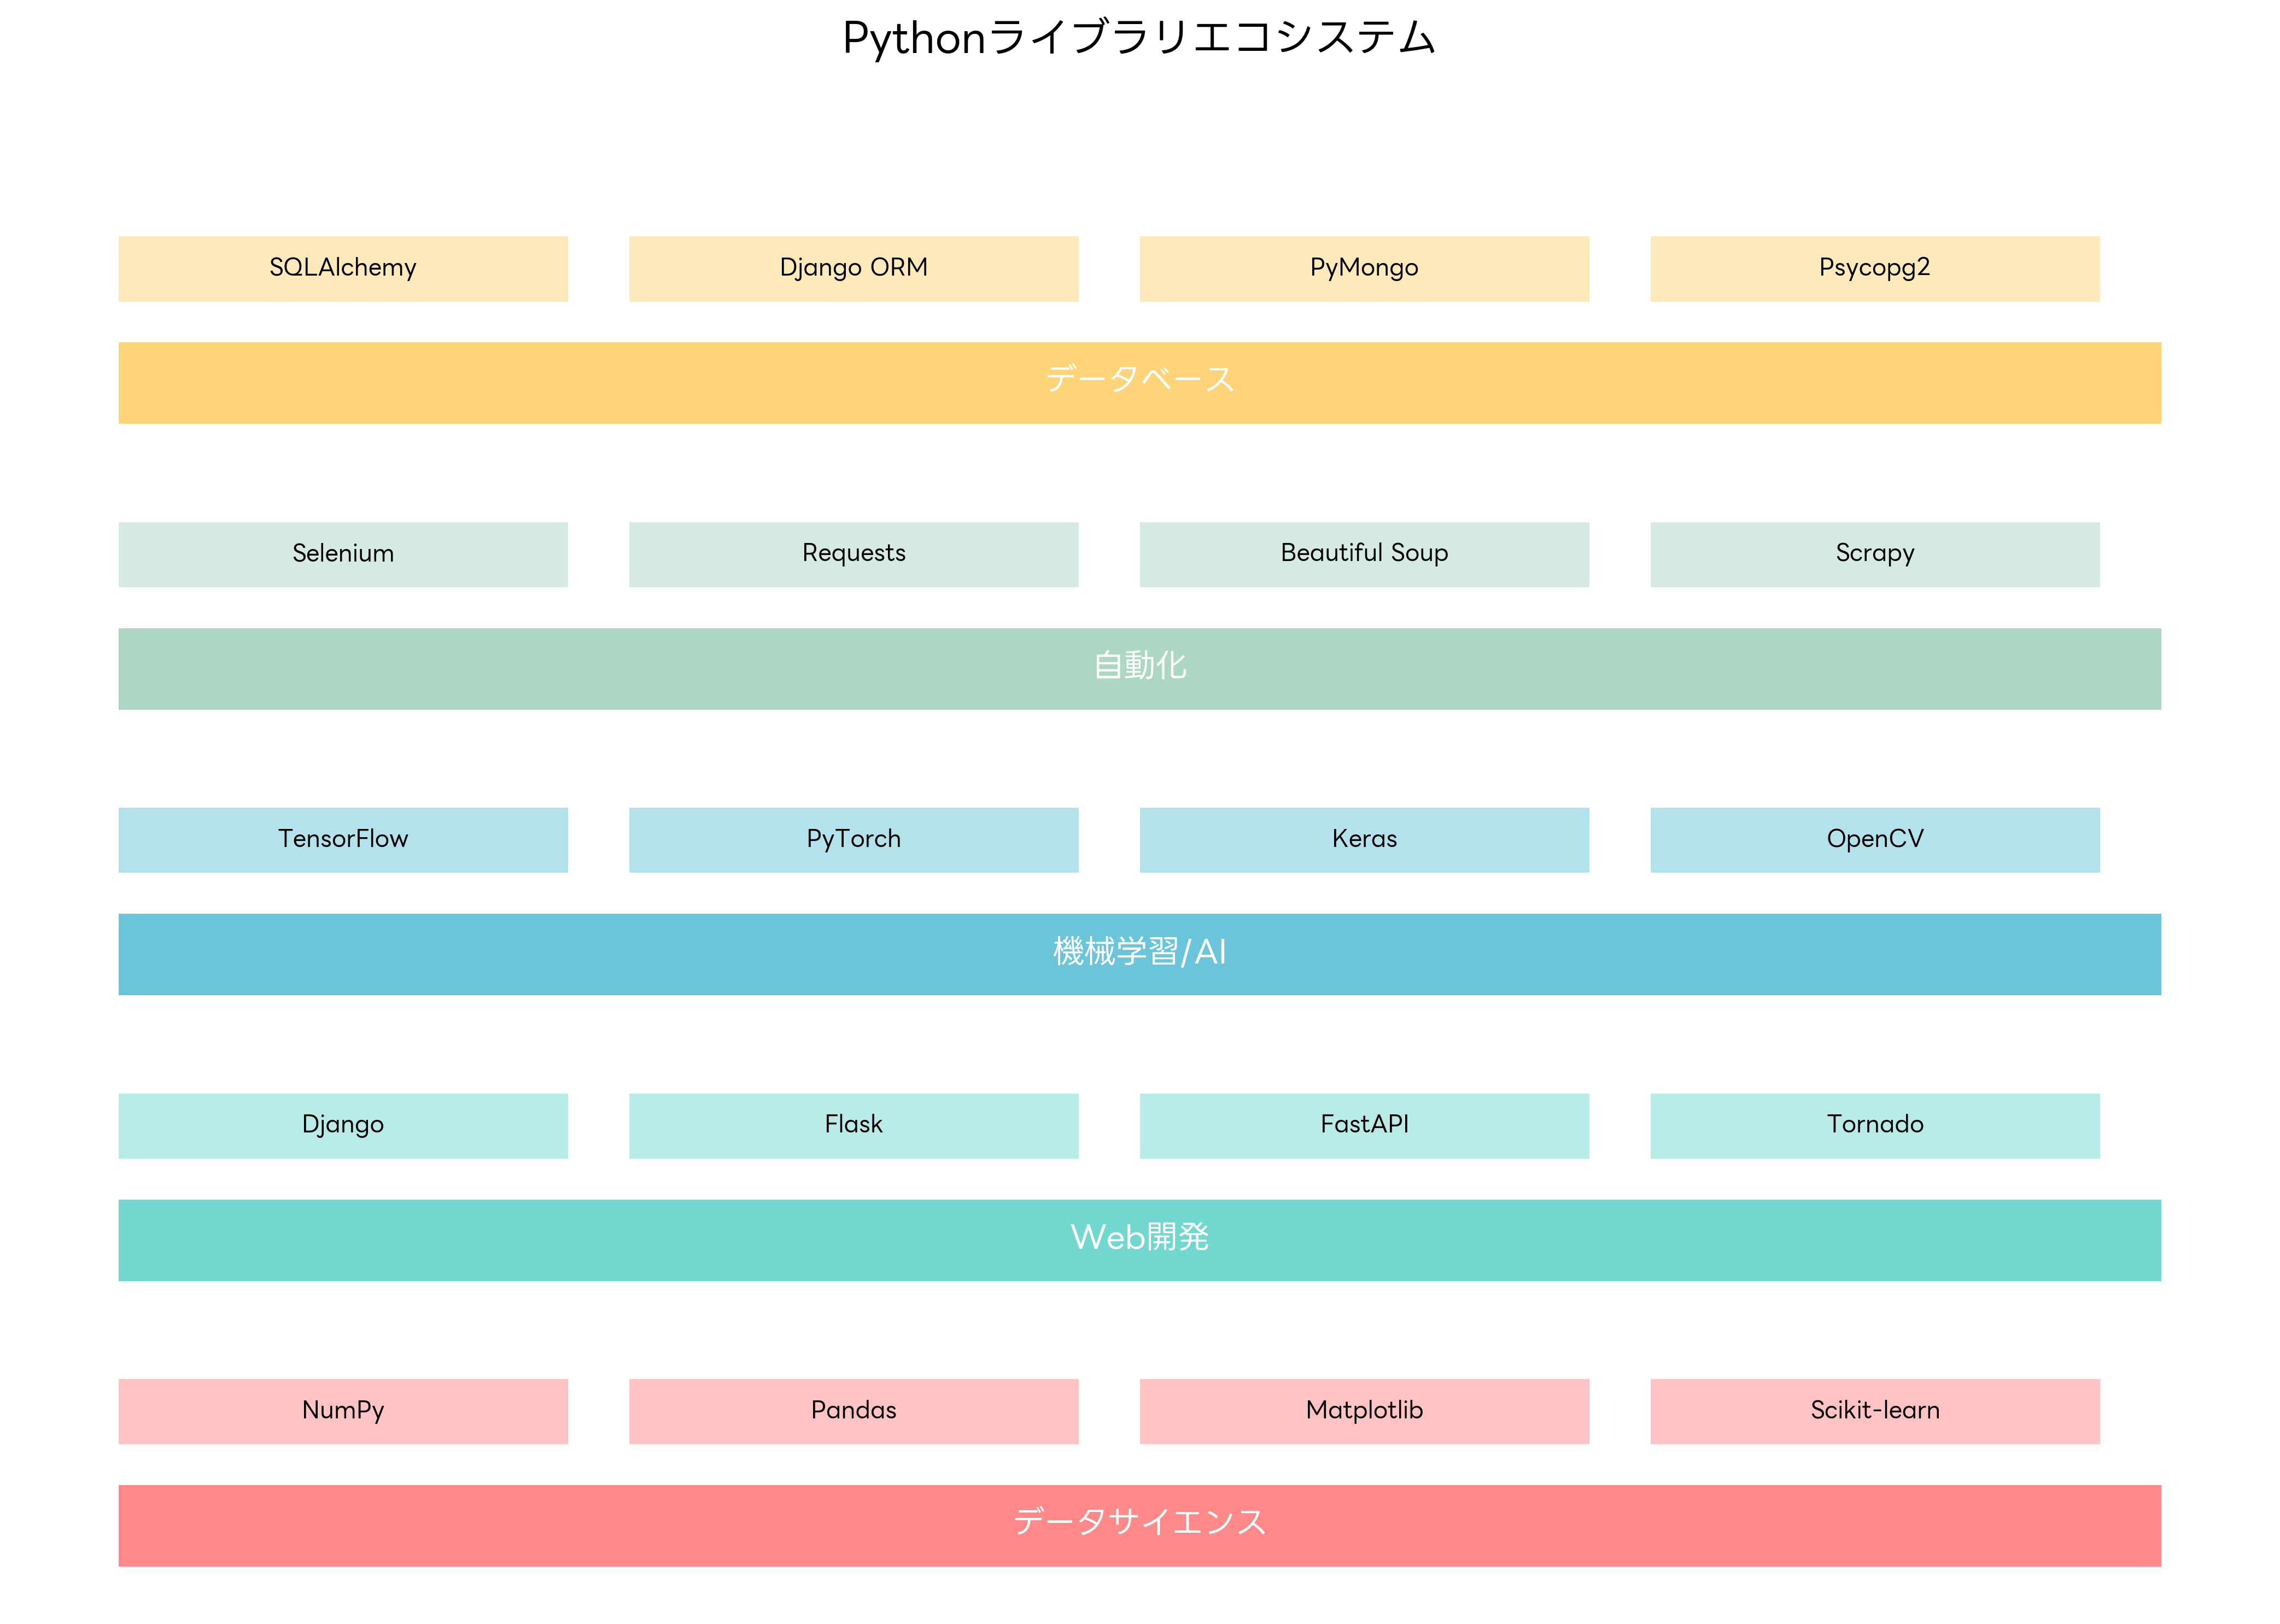Click the Scikit-learn box
This screenshot has height=1624, width=2280.
click(1875, 1411)
